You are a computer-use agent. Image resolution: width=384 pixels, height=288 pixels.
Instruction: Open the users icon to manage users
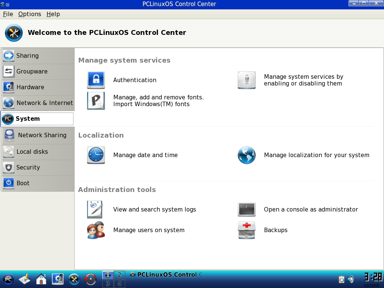[96, 230]
